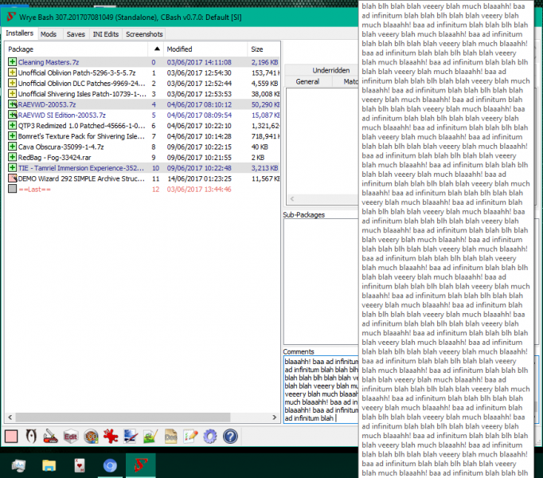Switch to the Mods tab
The width and height of the screenshot is (543, 478).
coord(49,34)
